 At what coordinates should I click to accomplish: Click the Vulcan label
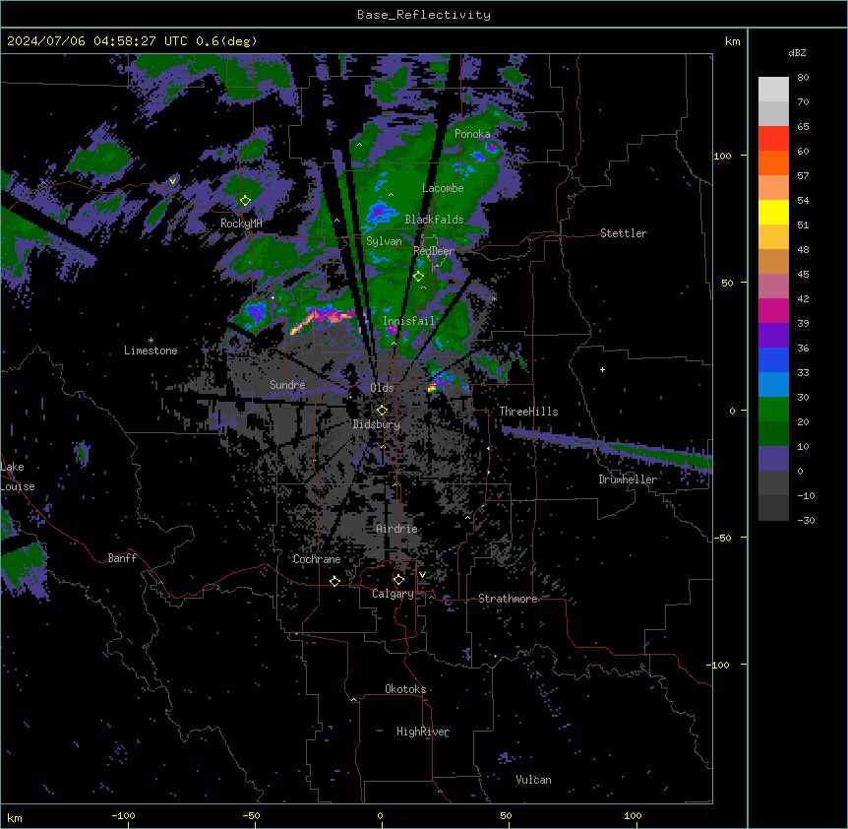pyautogui.click(x=534, y=780)
